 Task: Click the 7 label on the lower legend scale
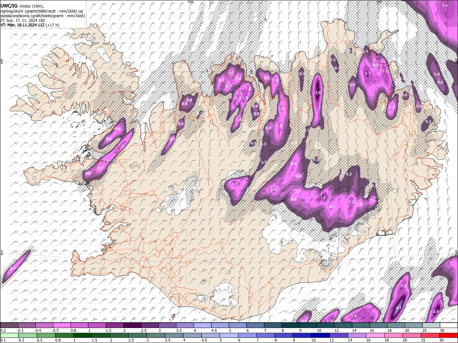pos(257,340)
